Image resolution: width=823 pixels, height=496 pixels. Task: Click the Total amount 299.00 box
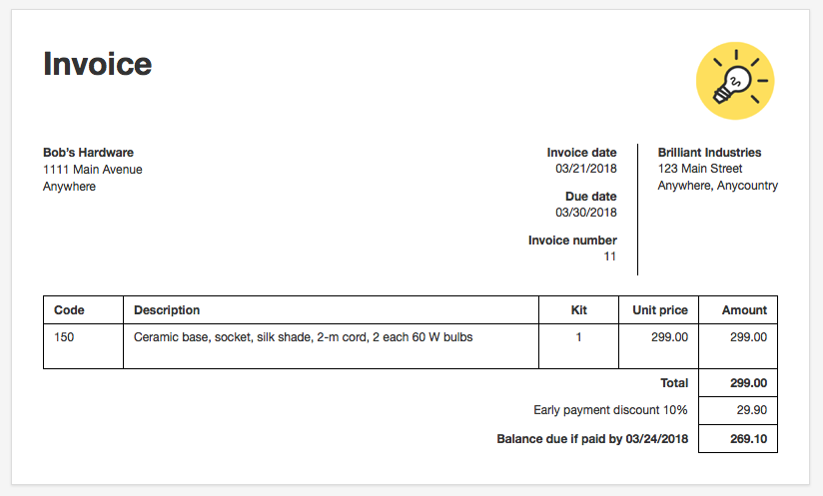(x=738, y=383)
